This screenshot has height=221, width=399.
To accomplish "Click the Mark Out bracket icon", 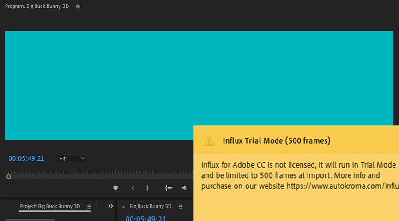I will click(147, 188).
